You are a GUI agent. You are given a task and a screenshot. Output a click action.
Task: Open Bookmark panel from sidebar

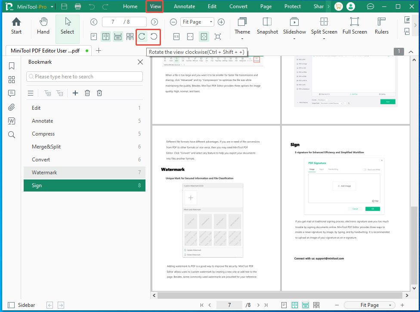12,66
